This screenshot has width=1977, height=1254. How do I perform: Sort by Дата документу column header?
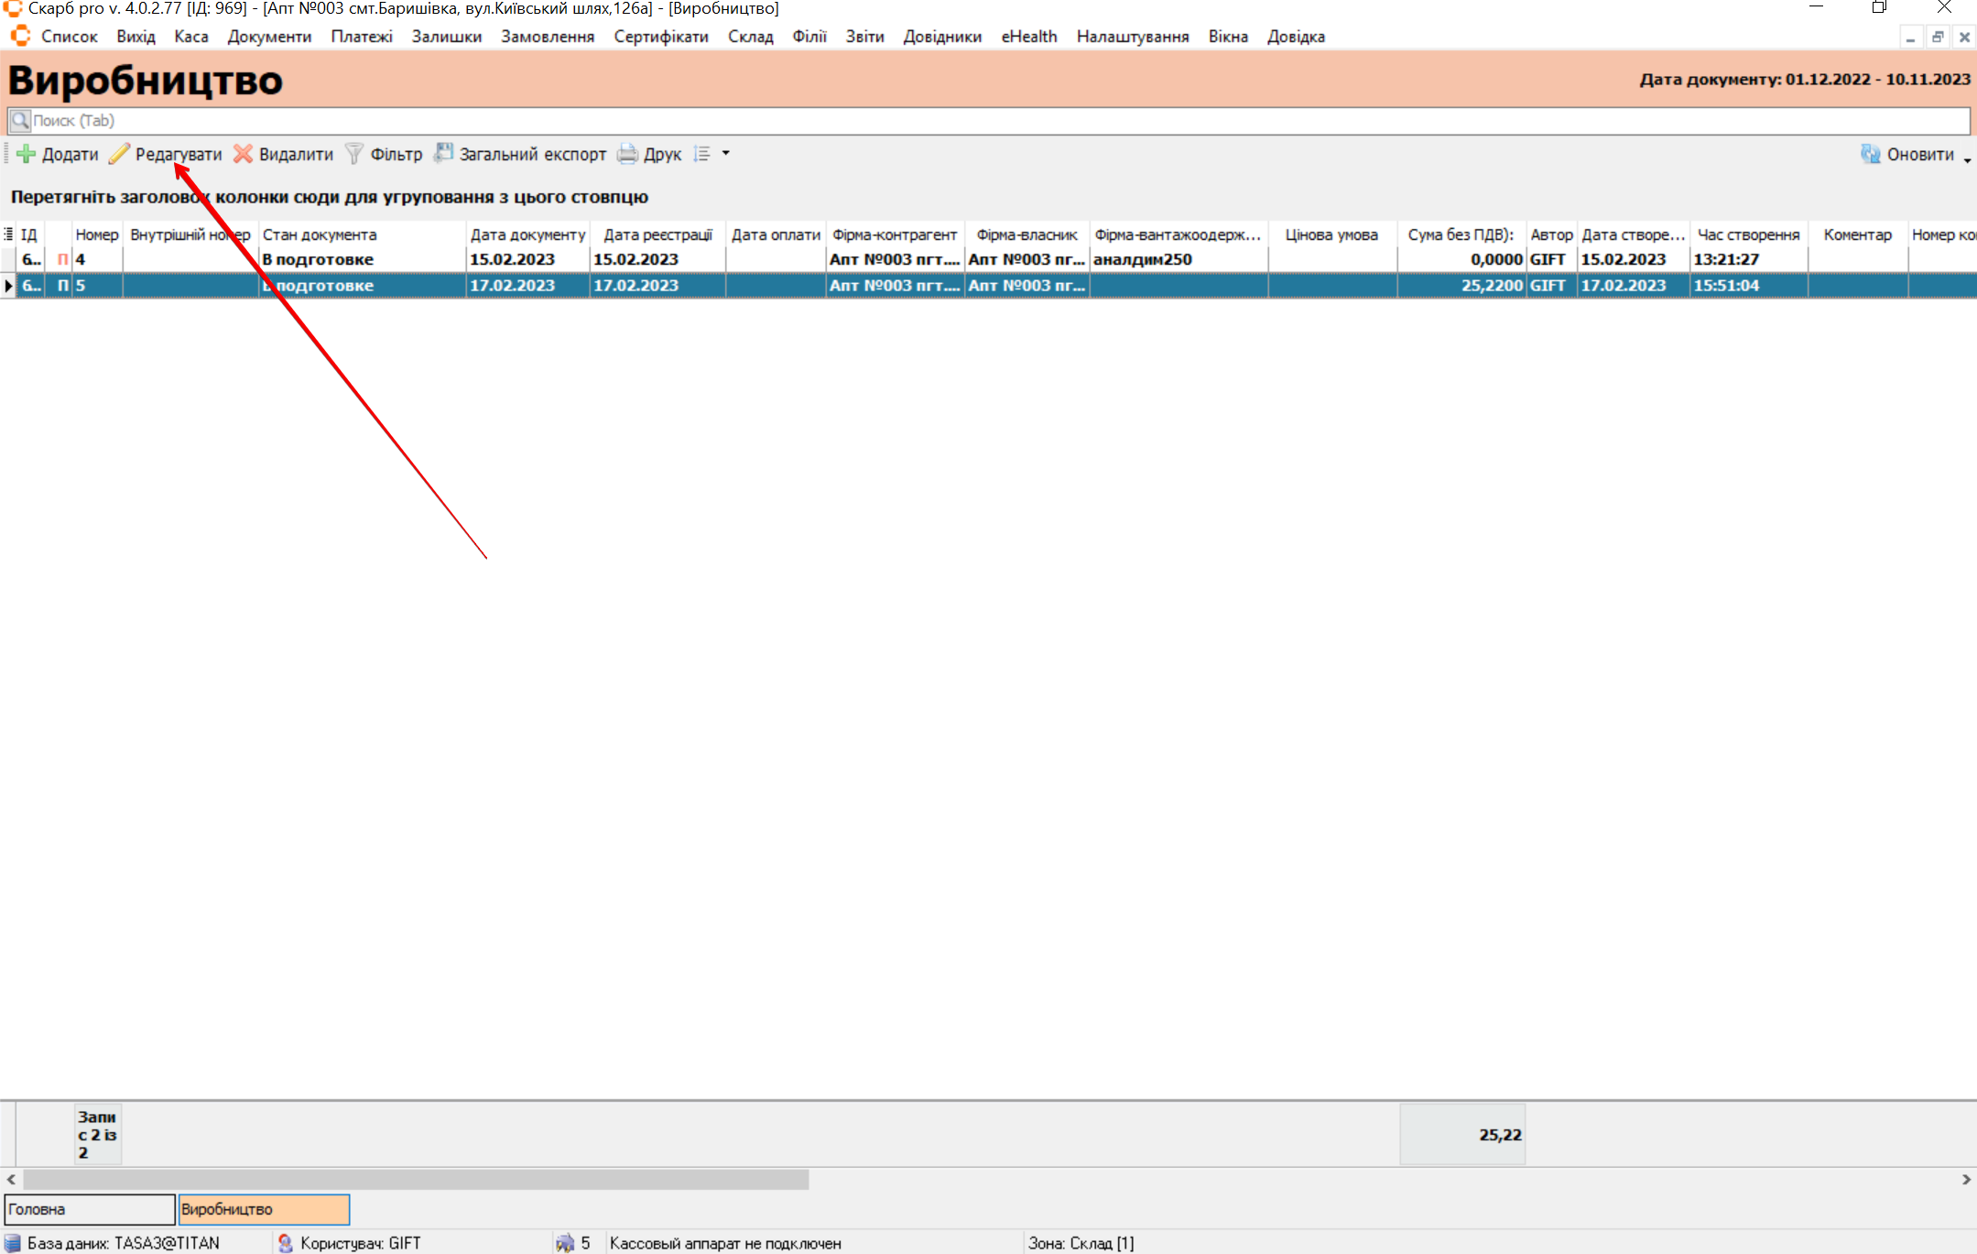tap(527, 234)
